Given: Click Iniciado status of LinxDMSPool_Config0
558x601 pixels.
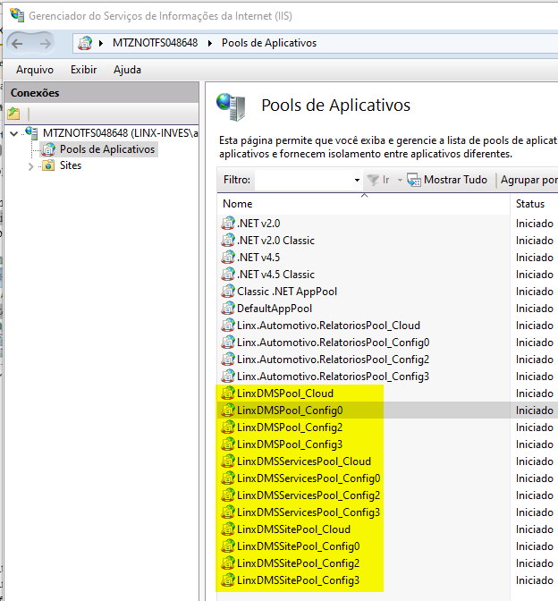Looking at the screenshot, I should tap(534, 411).
